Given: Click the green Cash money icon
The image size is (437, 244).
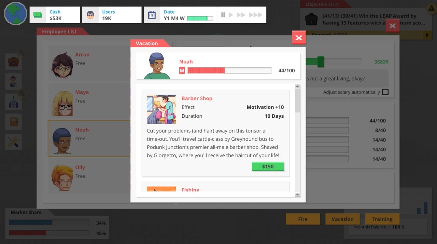Looking at the screenshot, I should (x=38, y=15).
